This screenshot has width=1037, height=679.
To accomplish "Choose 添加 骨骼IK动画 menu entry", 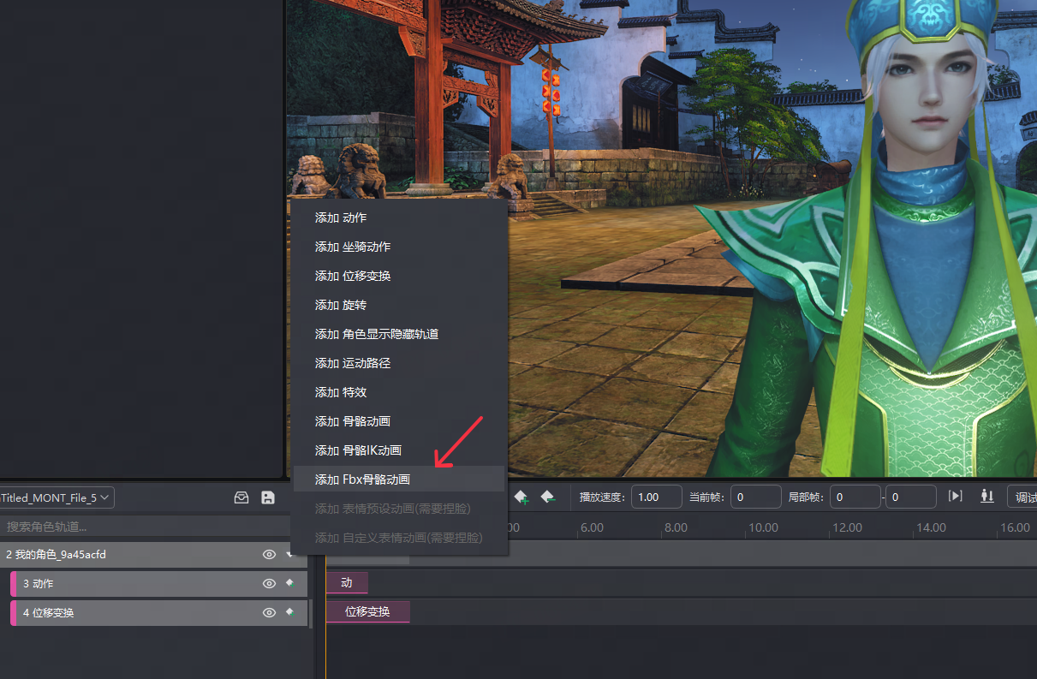I will pyautogui.click(x=399, y=450).
